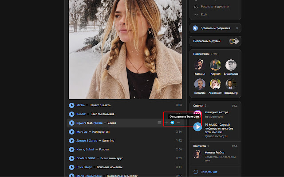The height and width of the screenshot is (177, 284).
Task: Open the гречка artist link
Action: click(x=98, y=123)
